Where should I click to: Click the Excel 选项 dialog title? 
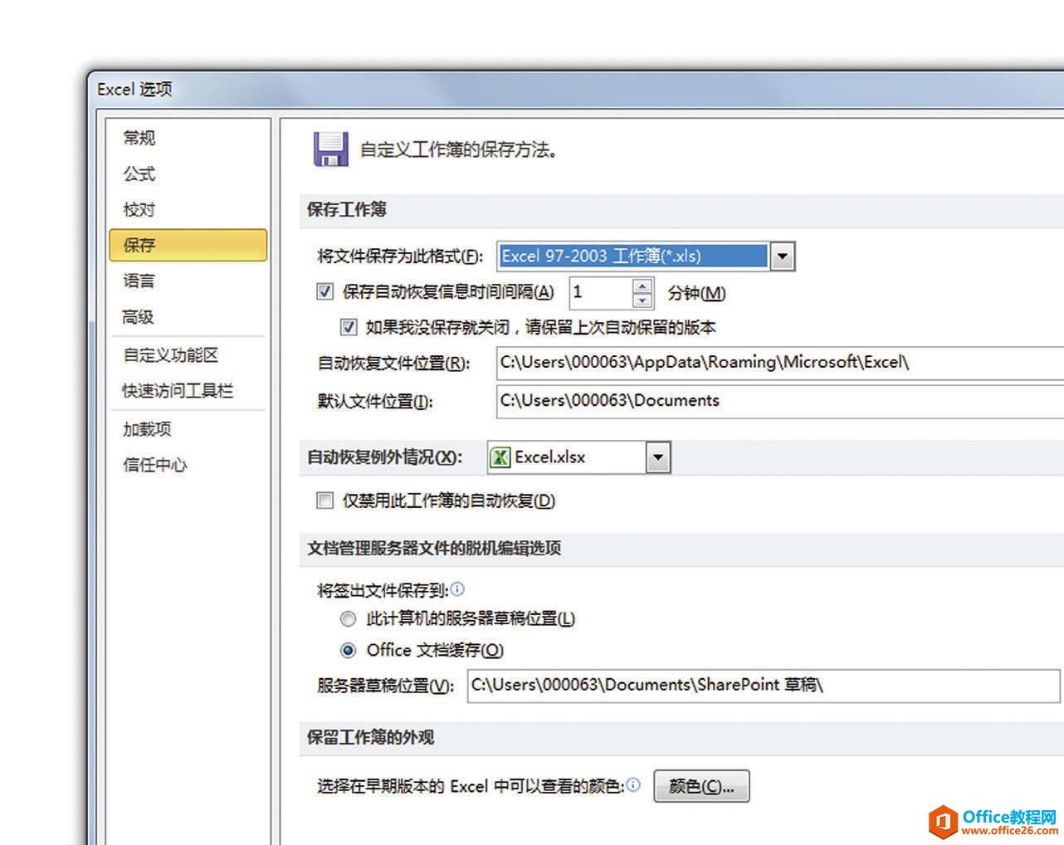pyautogui.click(x=134, y=89)
